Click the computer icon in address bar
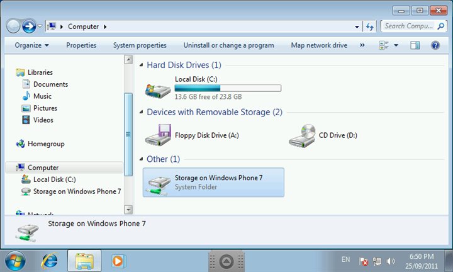The width and height of the screenshot is (453, 272). pos(52,26)
